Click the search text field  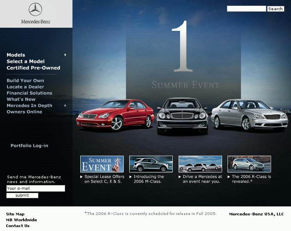[246, 9]
